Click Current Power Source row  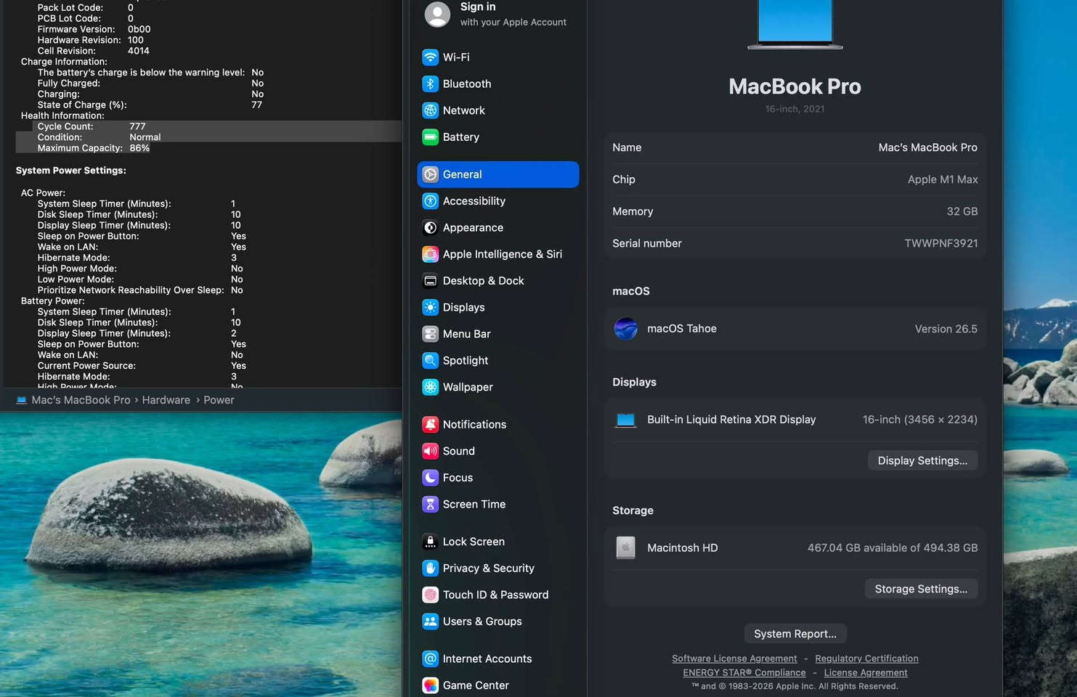(142, 366)
